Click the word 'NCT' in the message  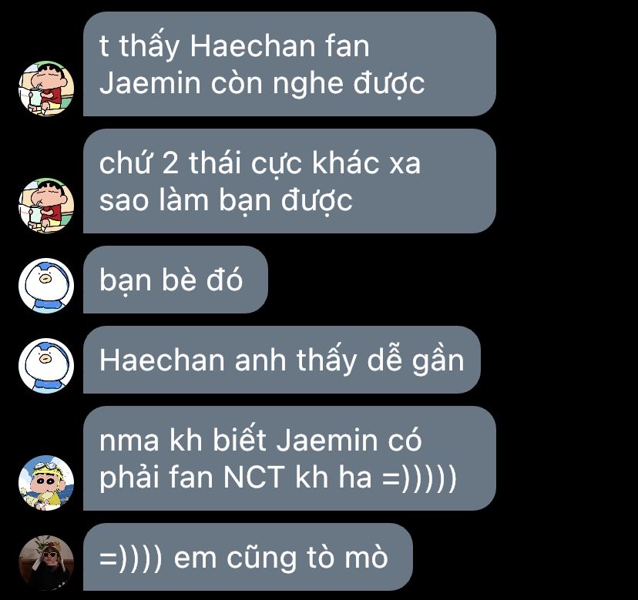pyautogui.click(x=254, y=477)
